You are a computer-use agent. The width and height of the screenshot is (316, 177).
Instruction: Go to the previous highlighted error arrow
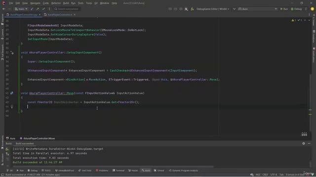(x=305, y=20)
